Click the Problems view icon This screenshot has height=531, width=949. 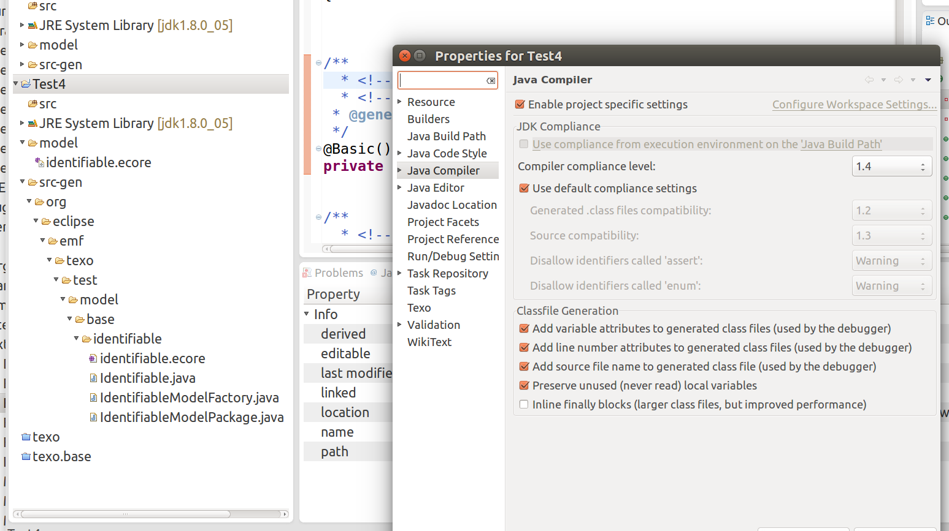coord(307,273)
